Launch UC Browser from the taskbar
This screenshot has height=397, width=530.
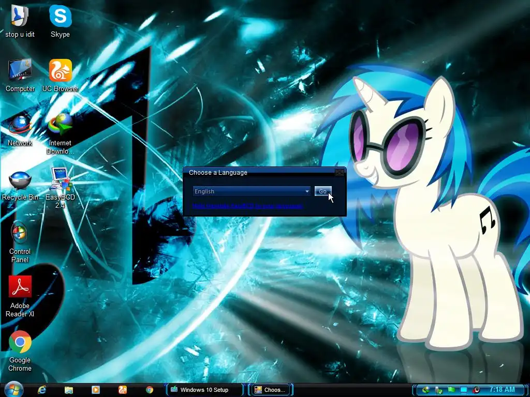pos(123,390)
